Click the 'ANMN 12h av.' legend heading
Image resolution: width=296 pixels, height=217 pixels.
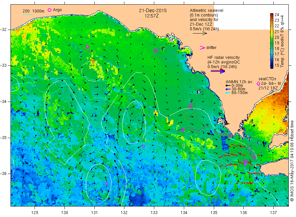pyautogui.click(x=239, y=82)
